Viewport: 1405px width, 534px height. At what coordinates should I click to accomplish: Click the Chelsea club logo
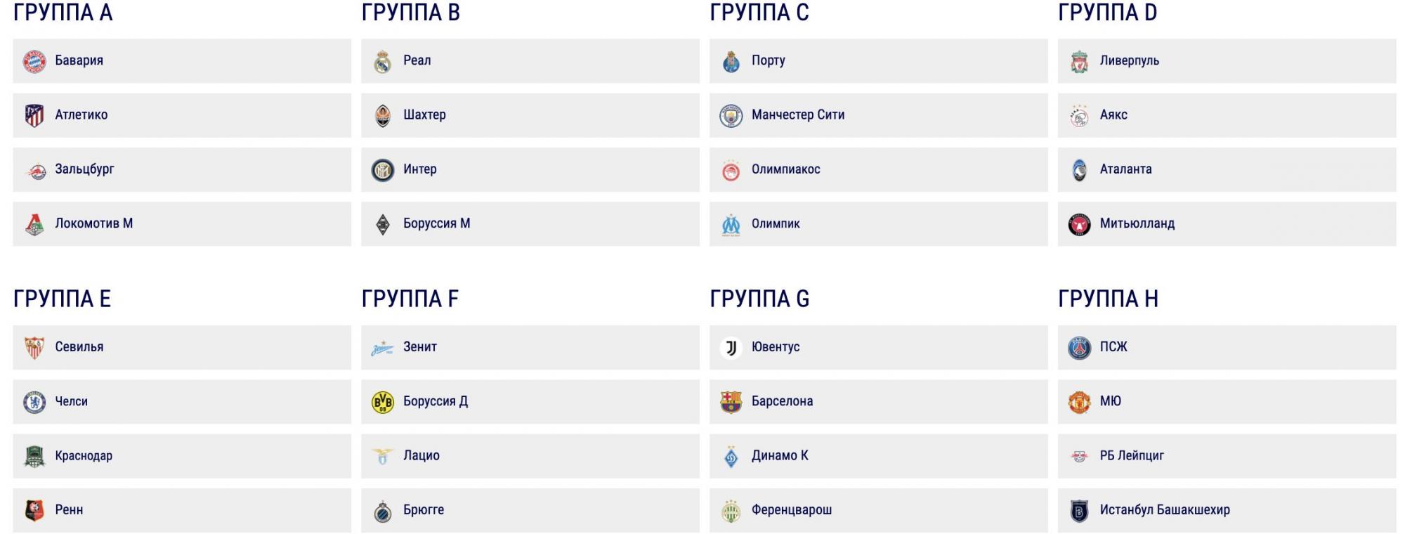pos(34,403)
